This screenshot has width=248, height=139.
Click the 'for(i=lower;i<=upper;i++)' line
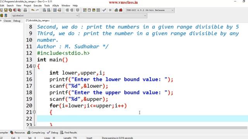point(88,105)
